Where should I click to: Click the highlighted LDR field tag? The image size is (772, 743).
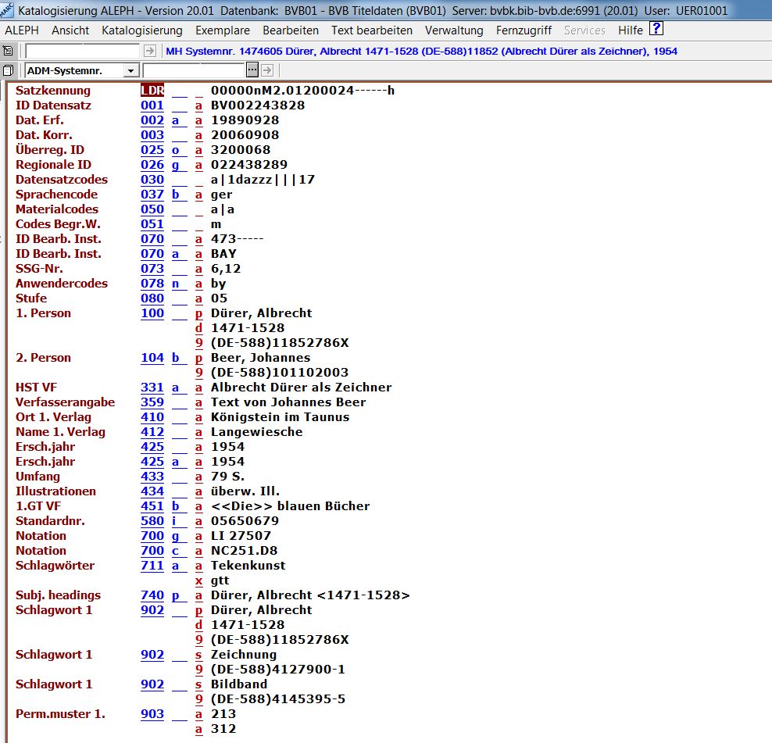152,91
